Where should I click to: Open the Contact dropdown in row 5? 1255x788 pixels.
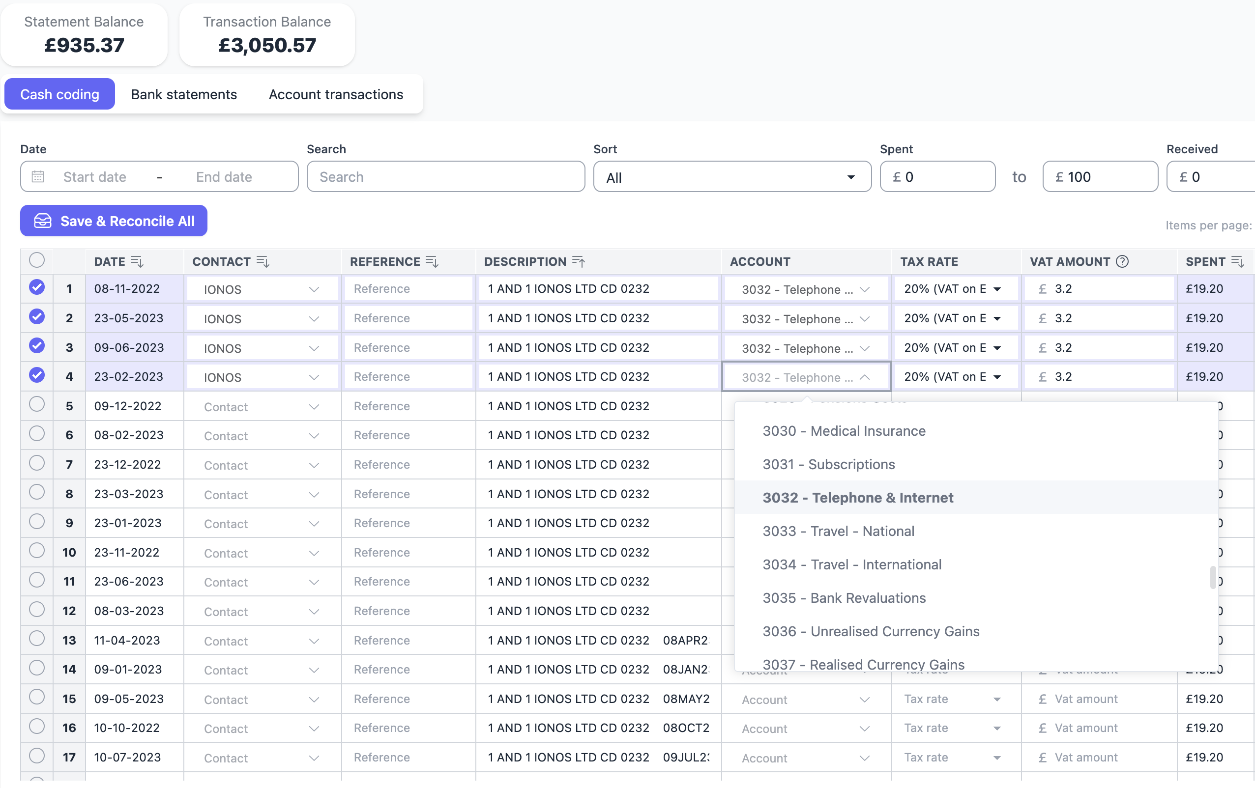pyautogui.click(x=262, y=406)
